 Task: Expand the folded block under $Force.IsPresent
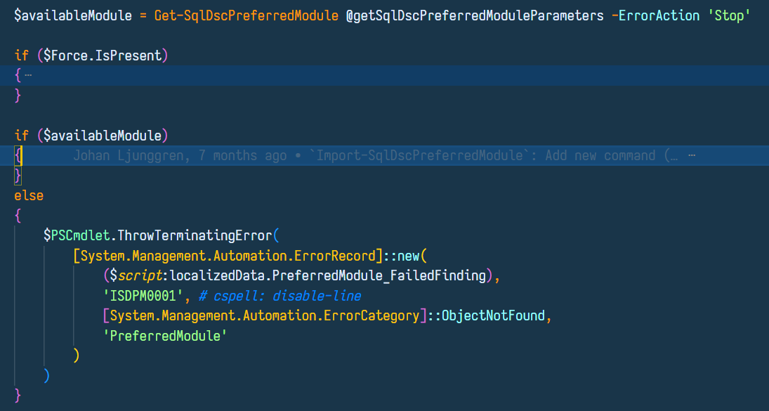coord(28,76)
